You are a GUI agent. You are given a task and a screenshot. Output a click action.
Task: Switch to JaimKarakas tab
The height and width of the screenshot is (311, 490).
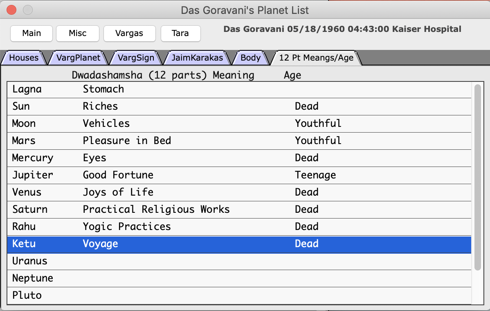point(197,58)
